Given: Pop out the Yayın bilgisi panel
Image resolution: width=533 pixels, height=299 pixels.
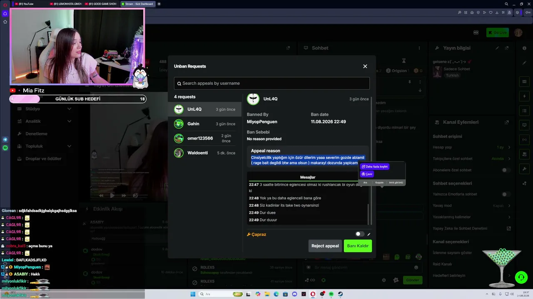Looking at the screenshot, I should click(507, 48).
